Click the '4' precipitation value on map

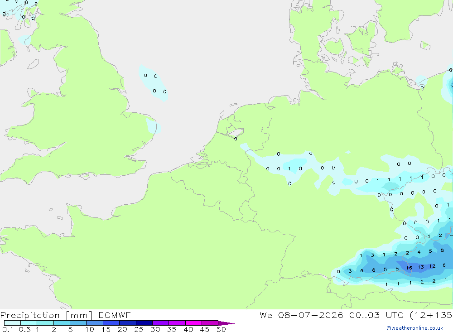pos(419,252)
